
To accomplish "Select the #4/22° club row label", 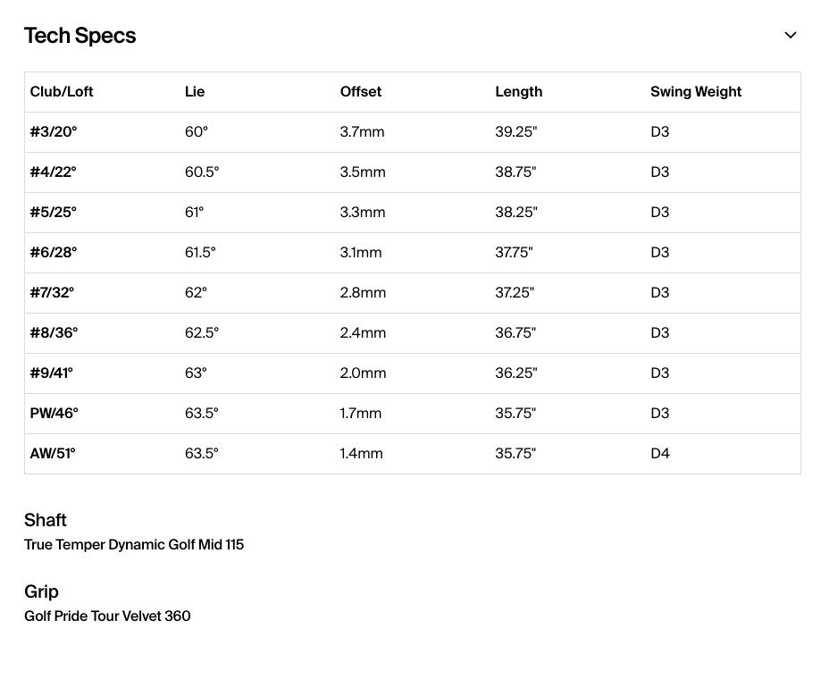I will tap(53, 172).
